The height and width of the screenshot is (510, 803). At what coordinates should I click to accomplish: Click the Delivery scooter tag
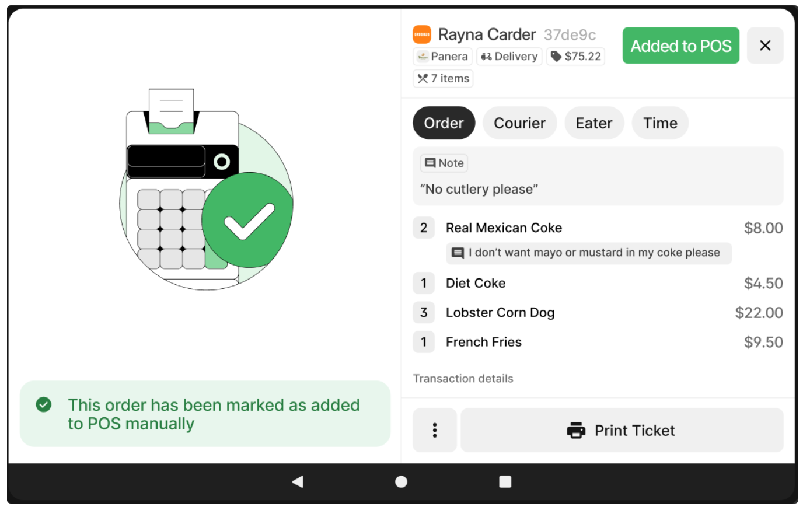click(x=509, y=57)
